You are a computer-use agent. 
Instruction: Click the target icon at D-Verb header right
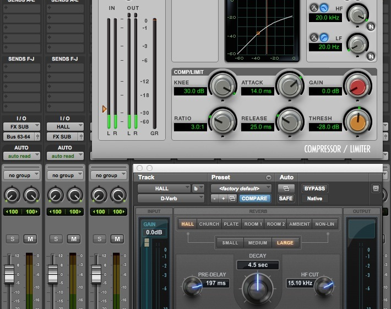click(376, 188)
